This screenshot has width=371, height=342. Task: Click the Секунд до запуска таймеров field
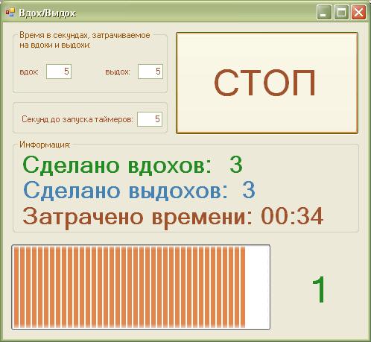click(x=150, y=119)
